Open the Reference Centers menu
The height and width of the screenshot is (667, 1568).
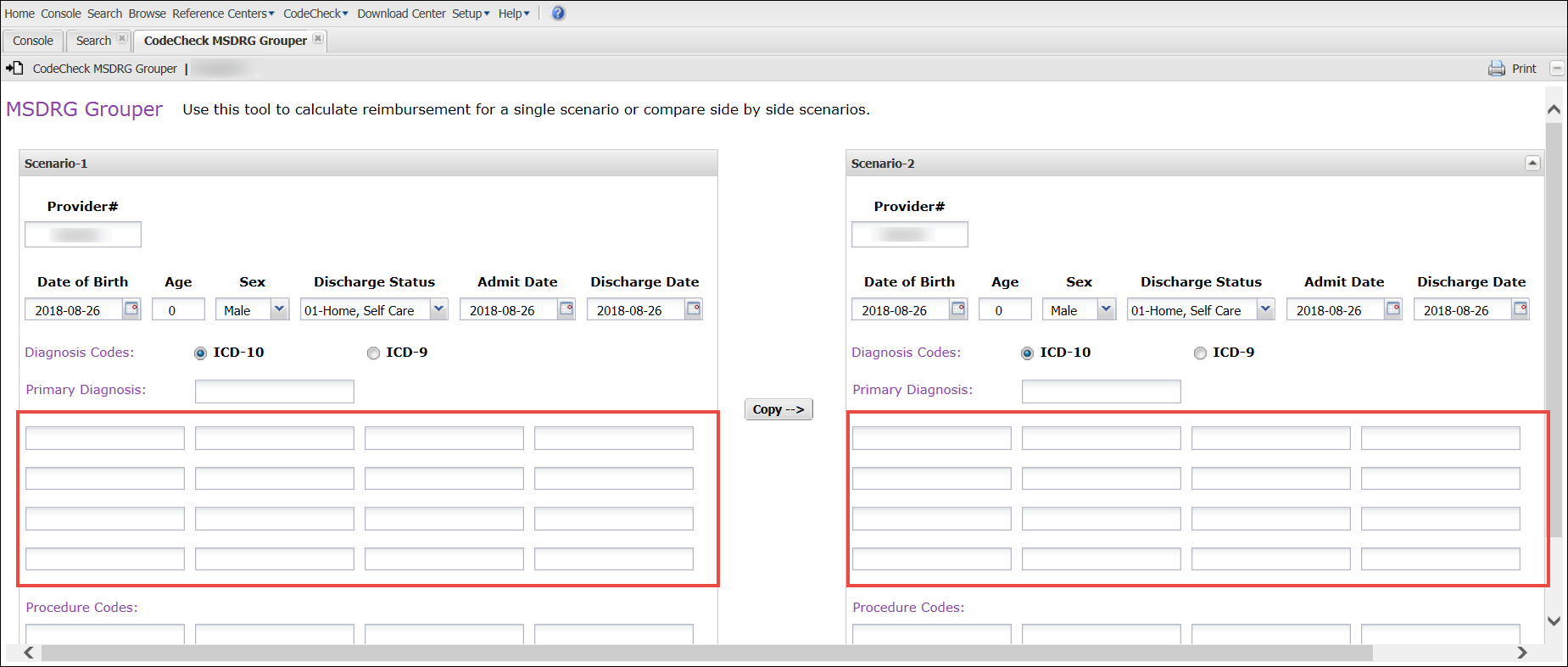(223, 14)
